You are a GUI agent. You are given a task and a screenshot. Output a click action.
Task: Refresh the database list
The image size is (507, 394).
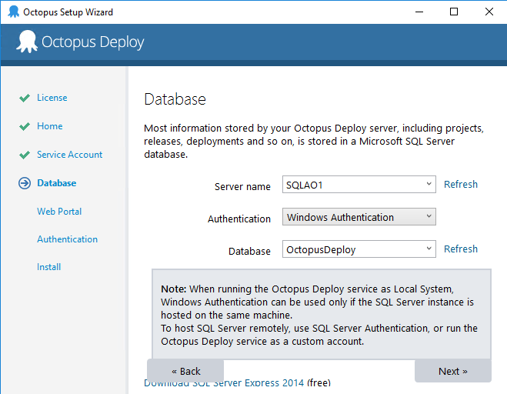(x=460, y=249)
